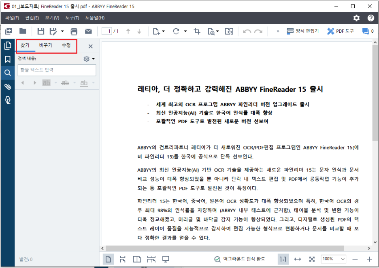Show the Search sidebar panel
Screen dimensions: 379x268
click(x=8, y=73)
